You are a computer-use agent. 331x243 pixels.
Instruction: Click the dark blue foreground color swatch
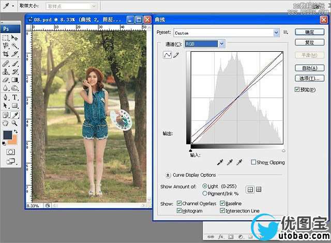(7, 135)
